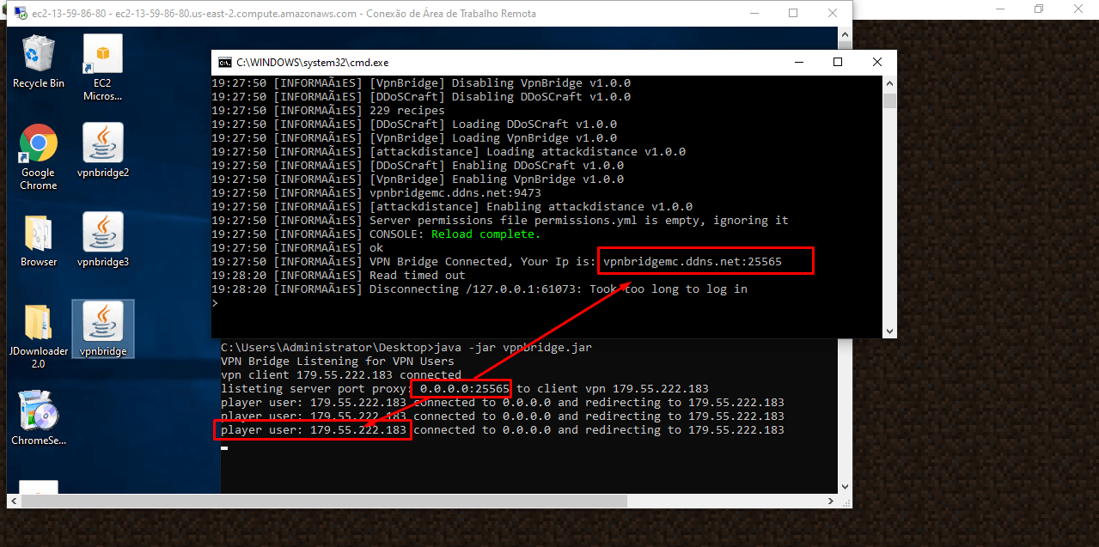Click the Remote Desktop connection title bar icon

point(19,14)
